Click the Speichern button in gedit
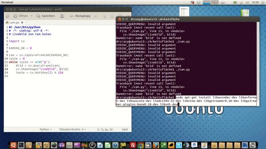 point(46,16)
